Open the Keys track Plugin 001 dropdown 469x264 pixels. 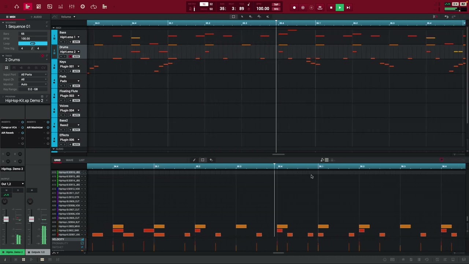tap(69, 66)
